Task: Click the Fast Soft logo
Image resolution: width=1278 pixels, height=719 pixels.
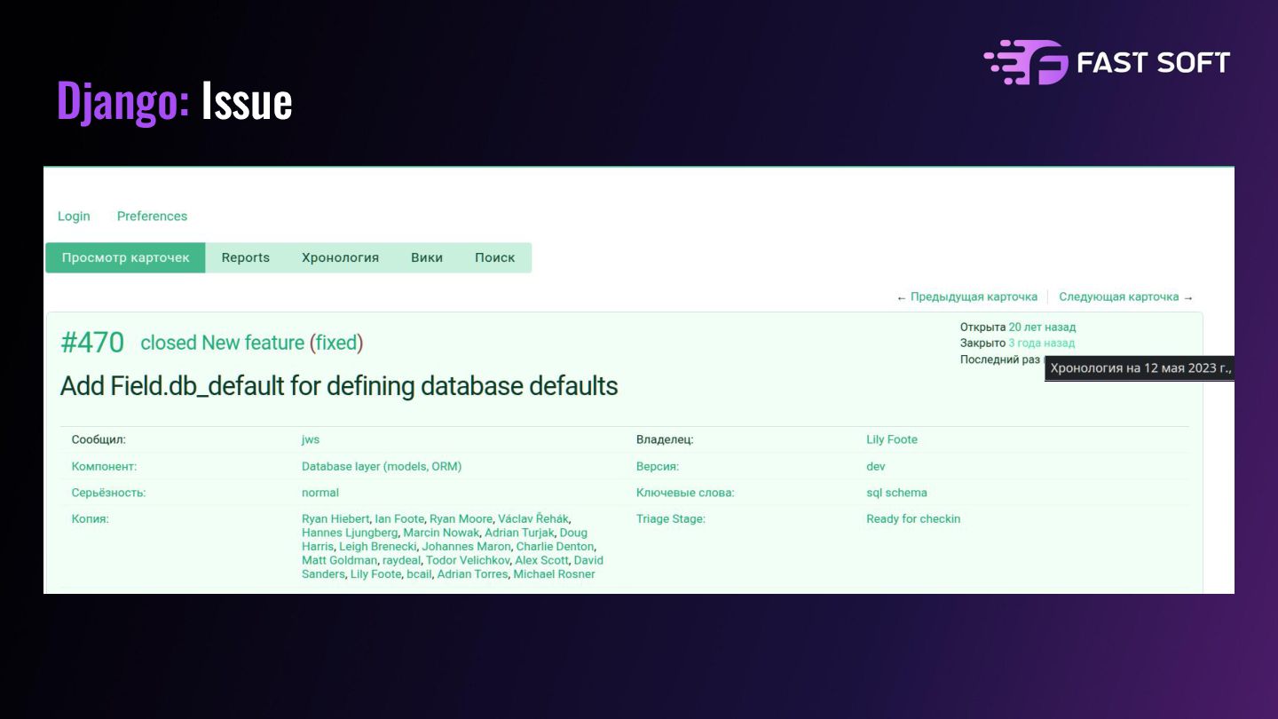Action: click(1107, 61)
